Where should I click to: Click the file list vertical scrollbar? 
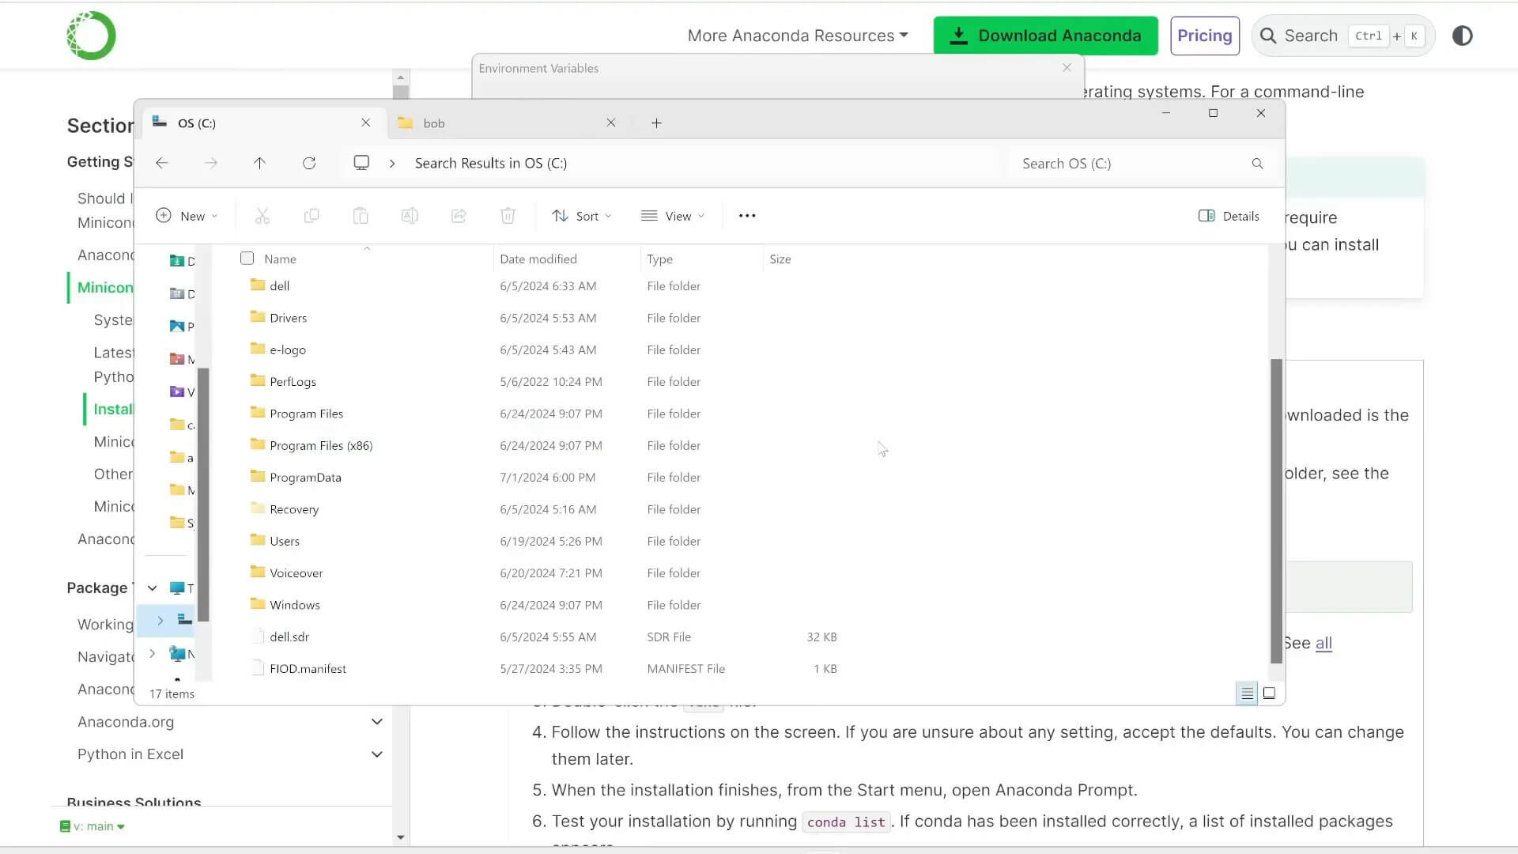point(1275,510)
